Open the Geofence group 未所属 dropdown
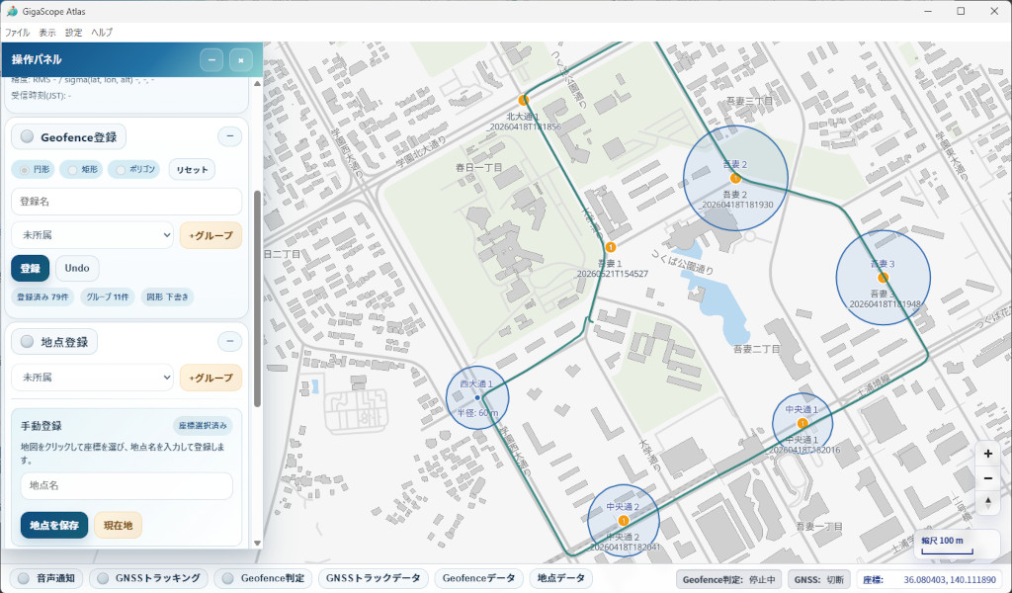 (x=92, y=235)
